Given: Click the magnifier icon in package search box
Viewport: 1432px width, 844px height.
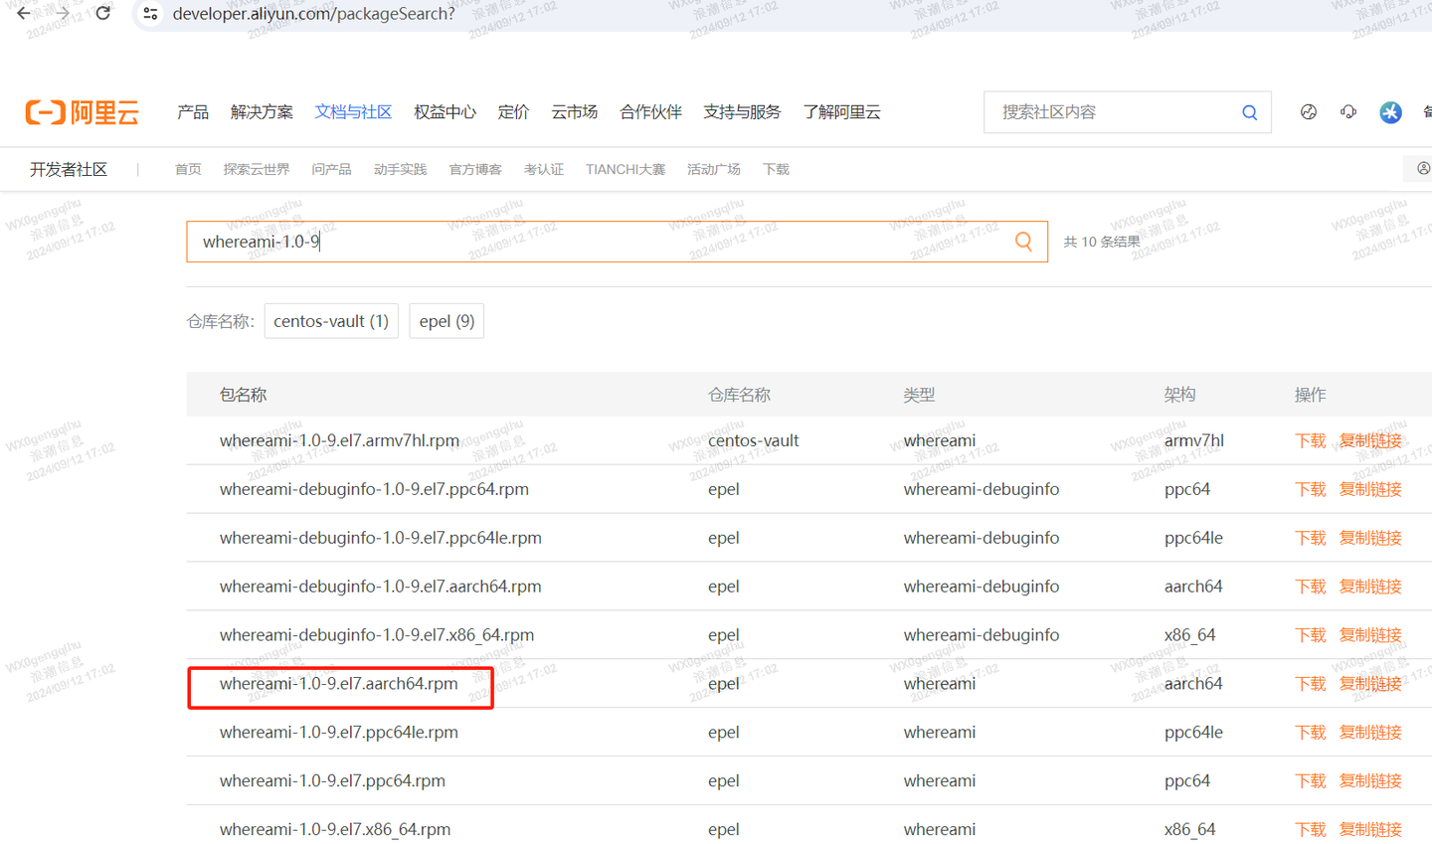Looking at the screenshot, I should 1022,241.
